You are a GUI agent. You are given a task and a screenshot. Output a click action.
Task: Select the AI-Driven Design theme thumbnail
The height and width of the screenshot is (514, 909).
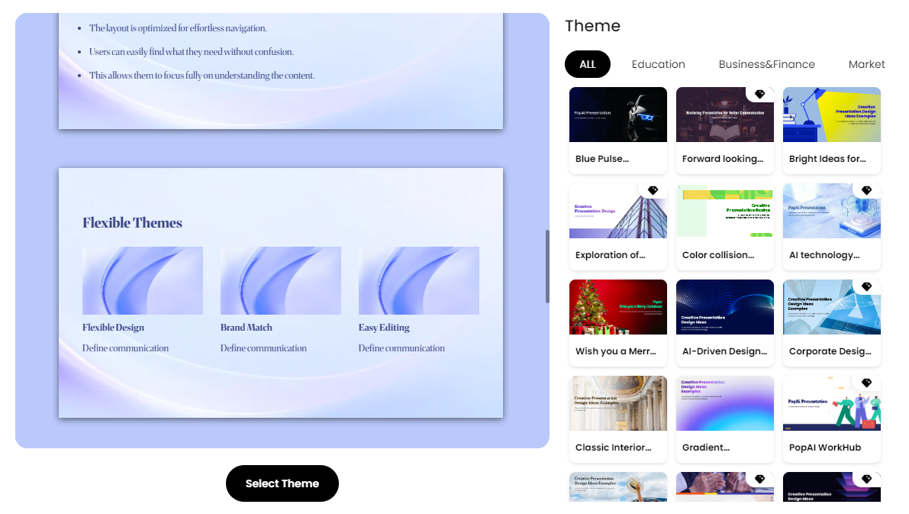tap(724, 307)
